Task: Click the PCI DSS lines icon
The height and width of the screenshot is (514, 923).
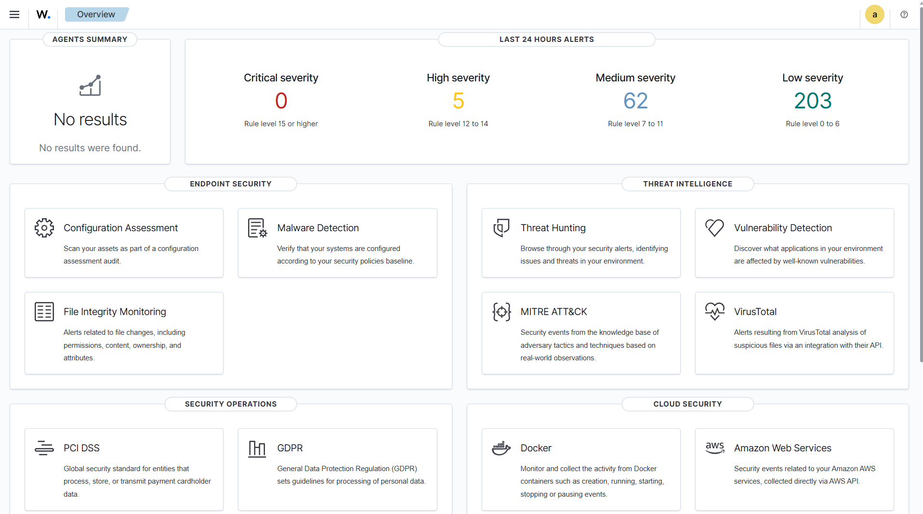Action: [44, 448]
